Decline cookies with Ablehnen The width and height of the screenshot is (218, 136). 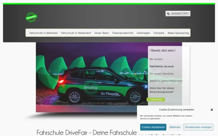[175, 127]
